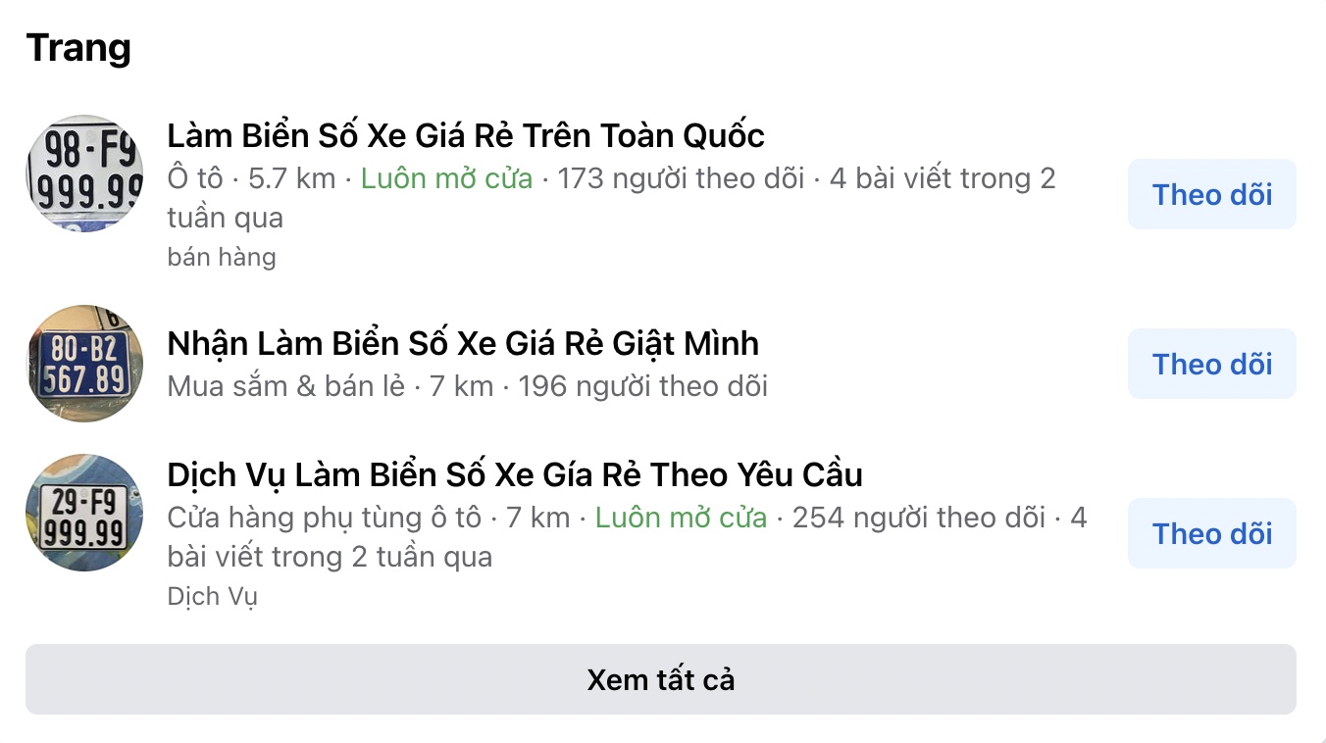The image size is (1326, 743).
Task: Click the Dịch Vụ label under third page
Action: (x=213, y=597)
